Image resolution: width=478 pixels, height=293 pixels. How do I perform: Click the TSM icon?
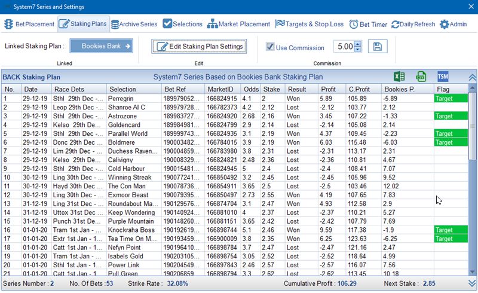tap(443, 77)
